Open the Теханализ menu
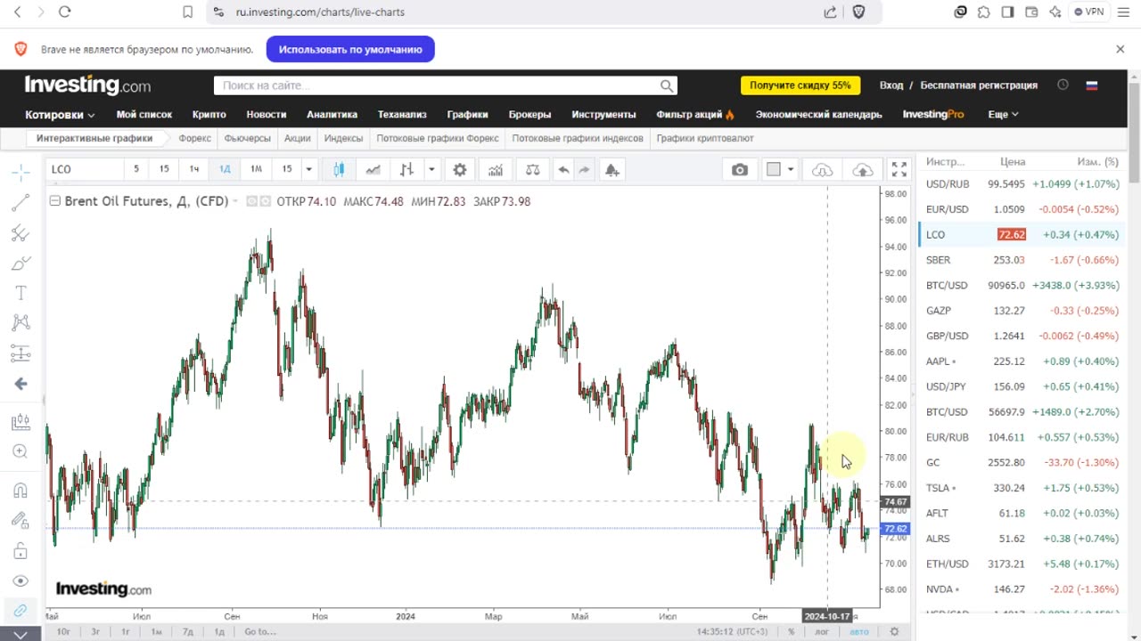The height and width of the screenshot is (641, 1141). (402, 114)
